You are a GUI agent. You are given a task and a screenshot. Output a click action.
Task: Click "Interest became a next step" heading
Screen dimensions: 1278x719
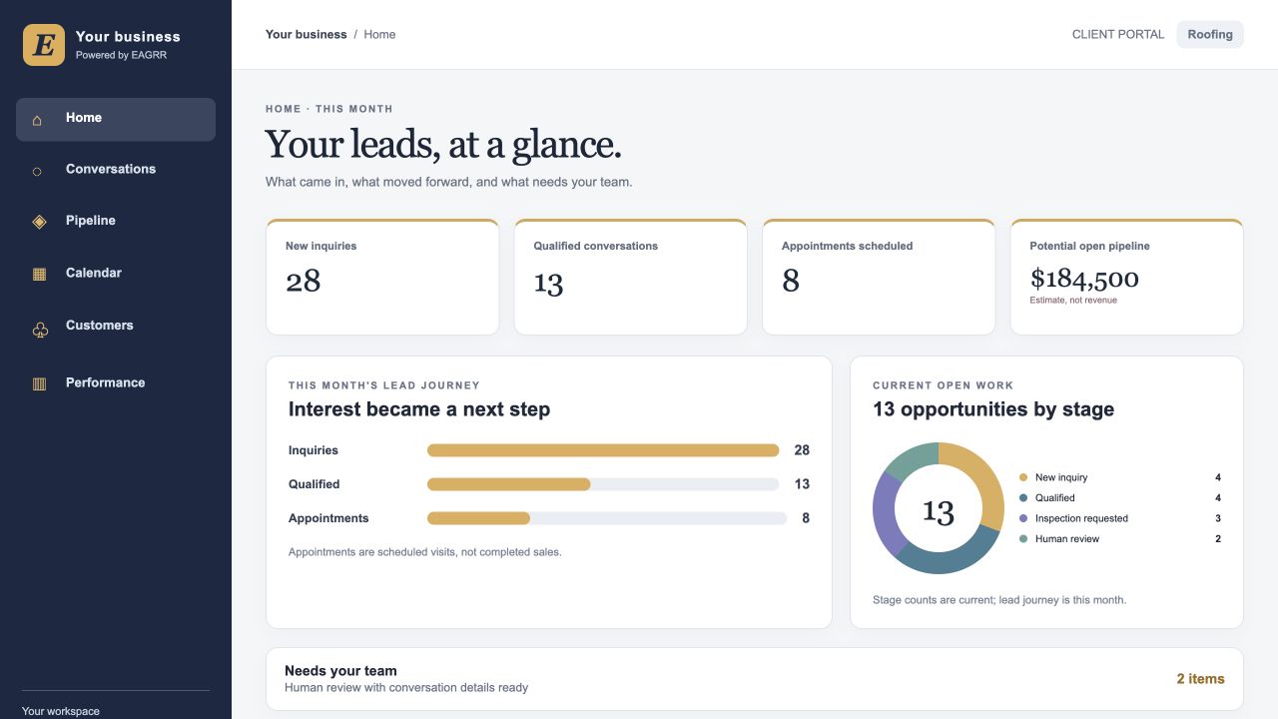pos(419,409)
